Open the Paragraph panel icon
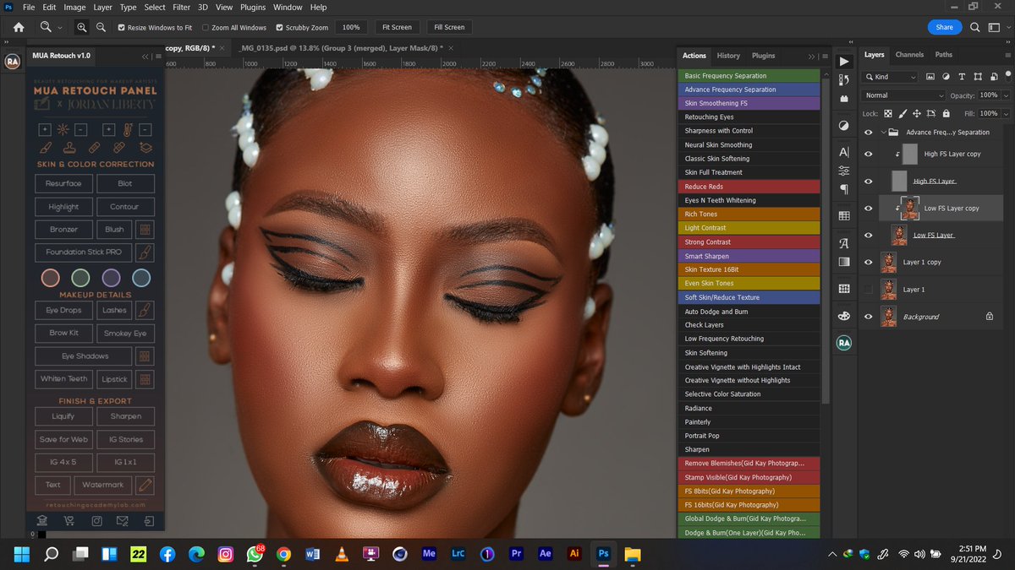 (x=843, y=188)
